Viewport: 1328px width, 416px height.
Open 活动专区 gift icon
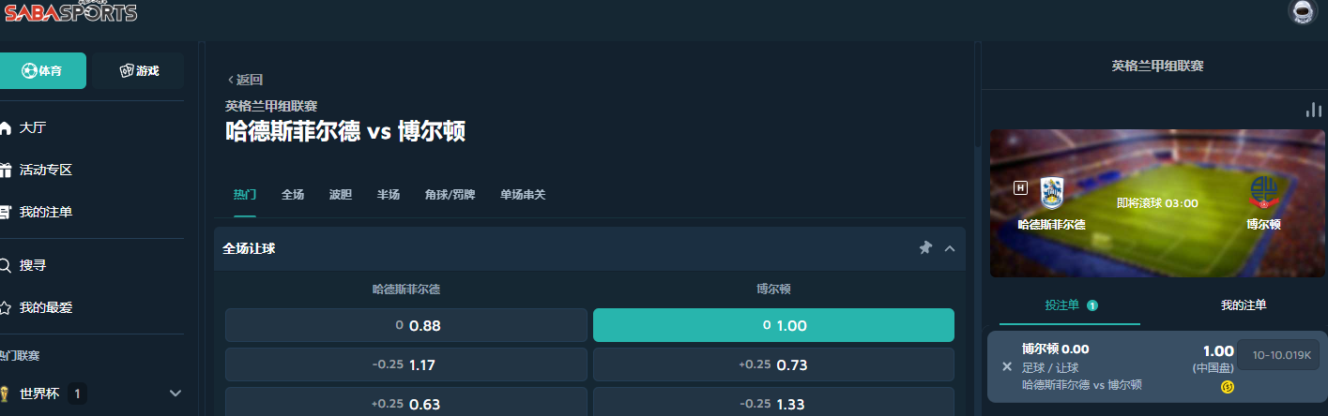click(x=6, y=171)
